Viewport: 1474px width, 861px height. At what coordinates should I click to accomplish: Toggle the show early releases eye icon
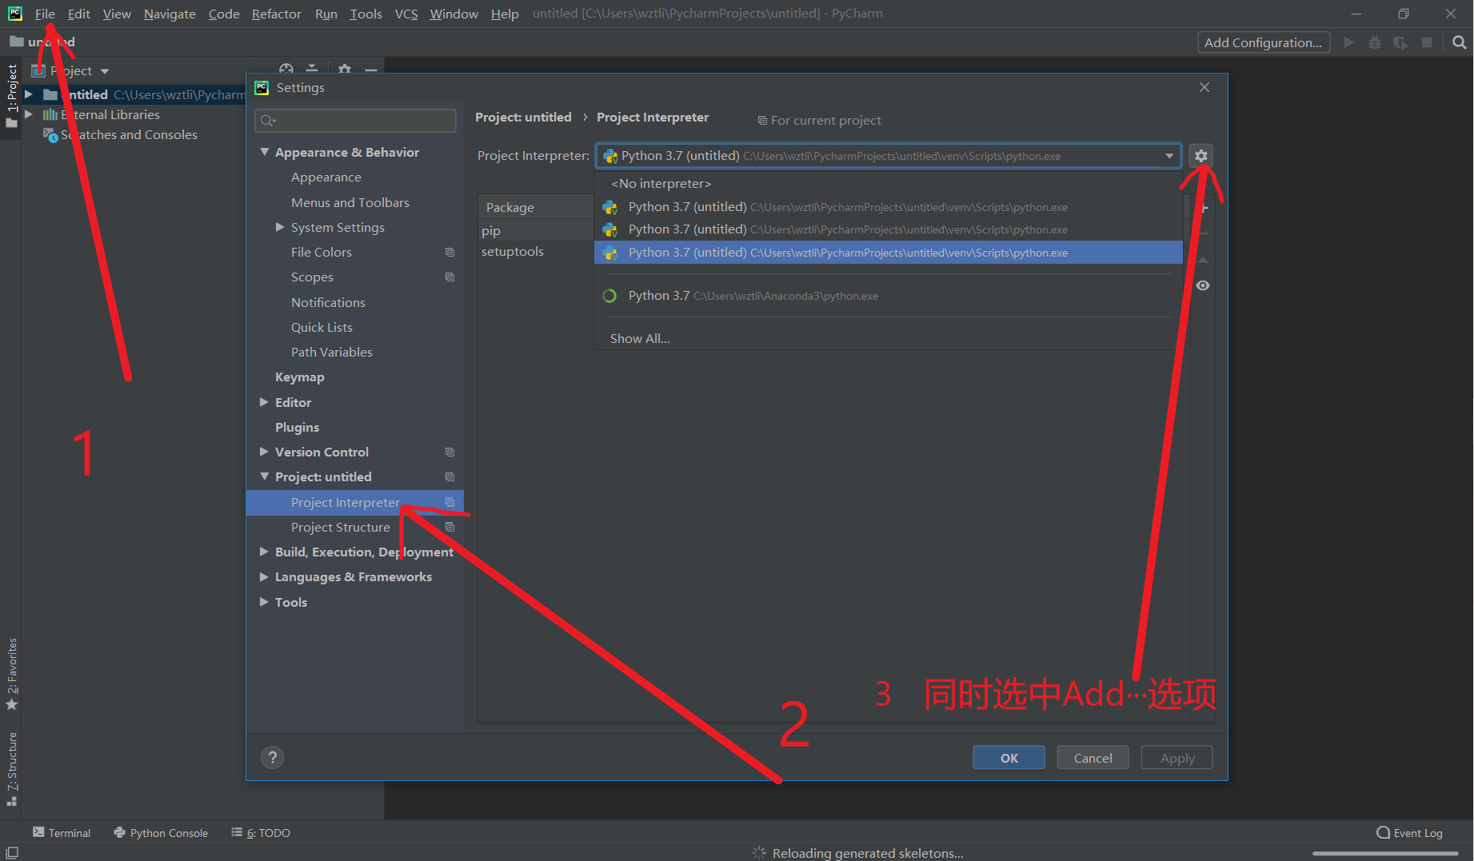(x=1203, y=285)
